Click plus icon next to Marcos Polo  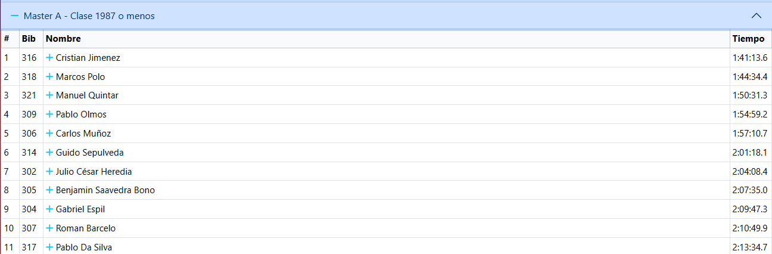click(50, 77)
